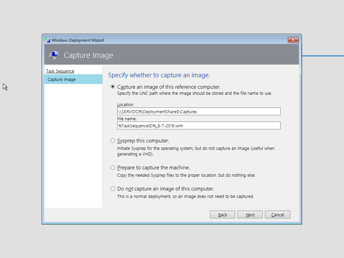Click the 'Windows Deployment Wizard' title bar text

pyautogui.click(x=78, y=40)
